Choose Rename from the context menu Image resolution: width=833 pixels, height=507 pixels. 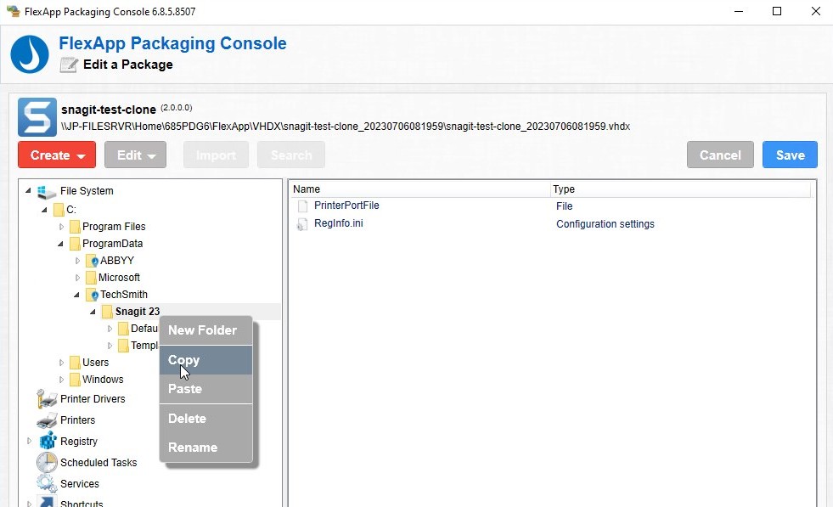(x=205, y=447)
